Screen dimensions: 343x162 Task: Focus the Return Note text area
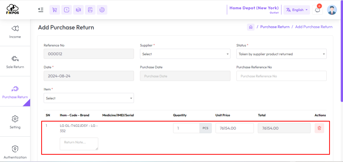pos(79,144)
